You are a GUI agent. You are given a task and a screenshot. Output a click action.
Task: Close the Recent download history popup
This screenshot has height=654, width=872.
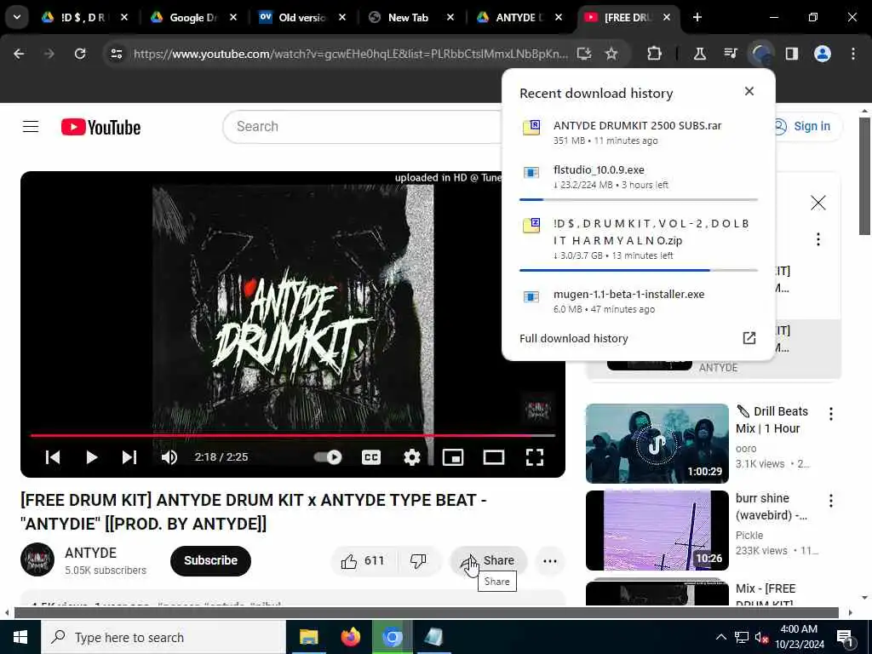tap(749, 91)
